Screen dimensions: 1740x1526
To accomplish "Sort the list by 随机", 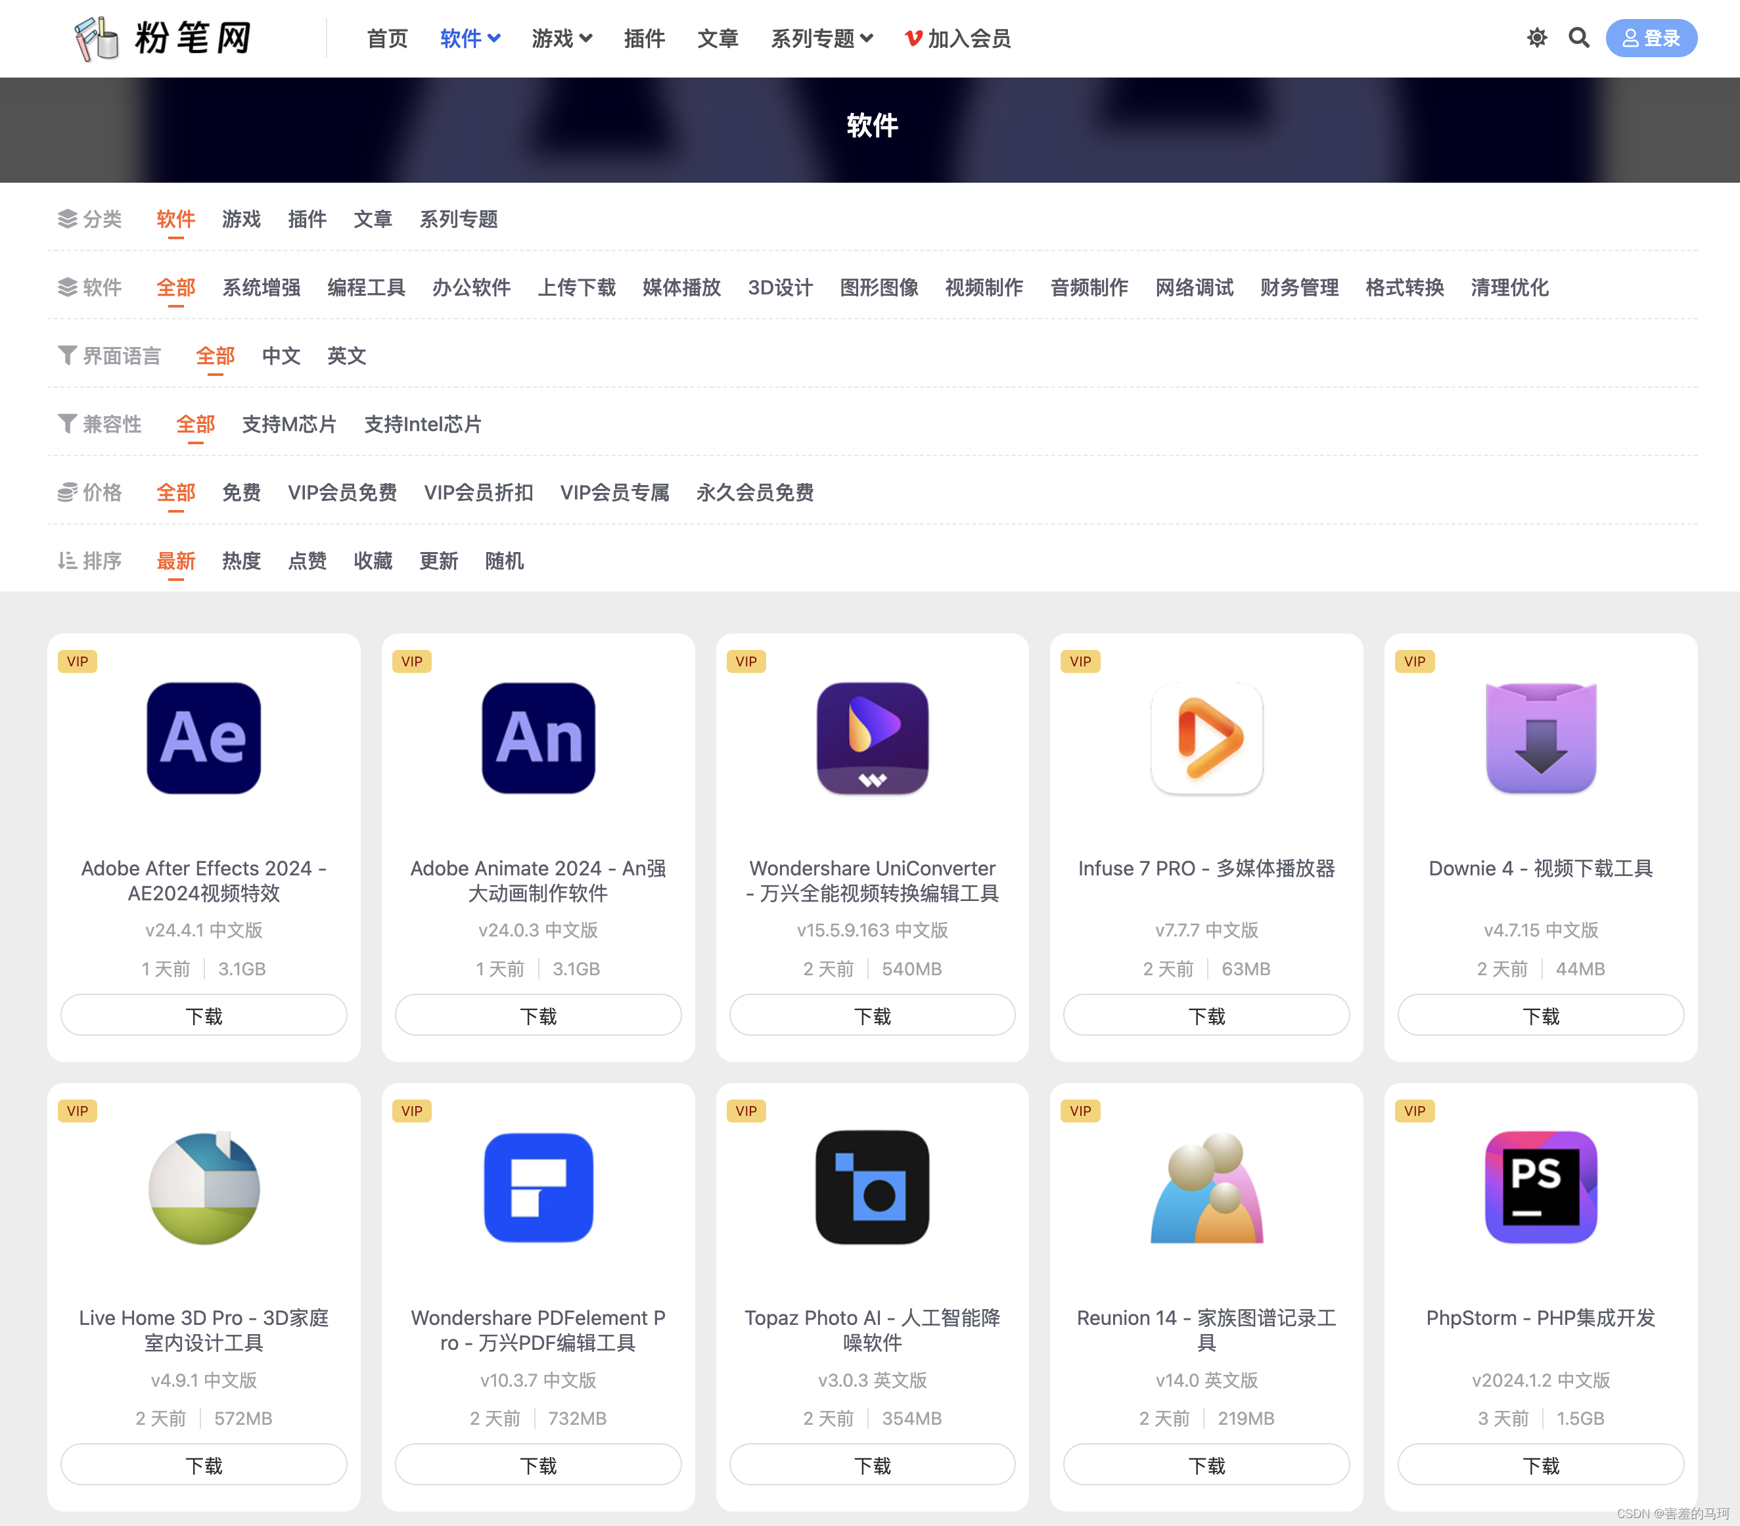I will (505, 561).
